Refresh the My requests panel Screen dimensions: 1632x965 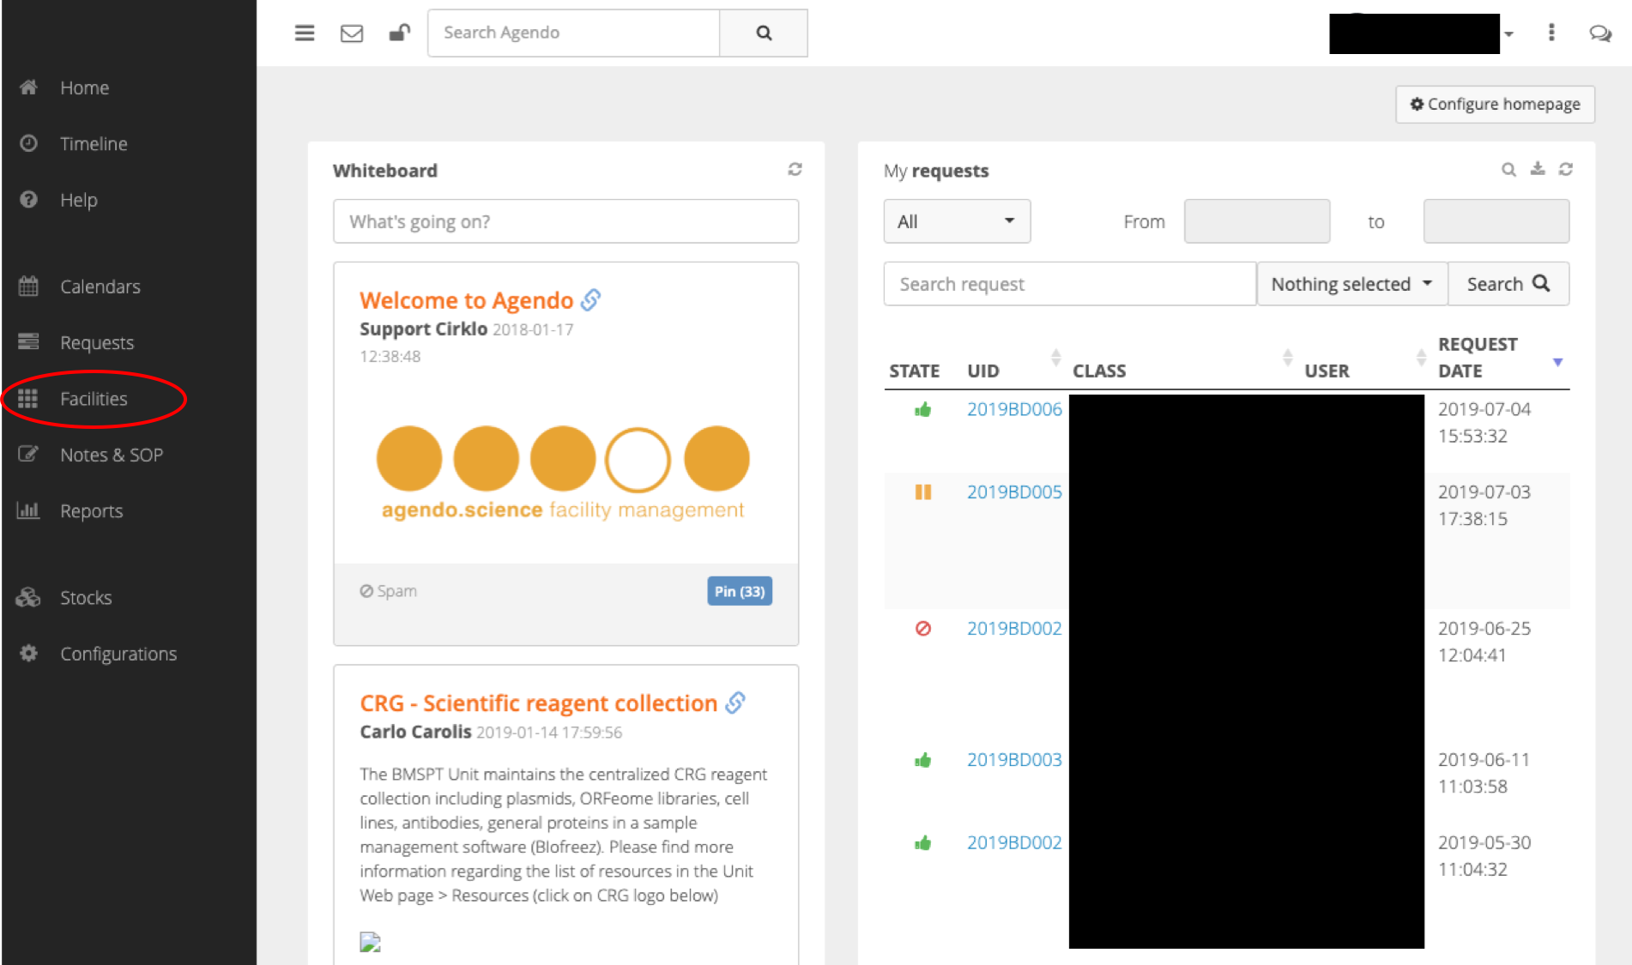click(1566, 170)
